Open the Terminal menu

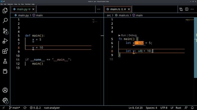(x=28, y=4)
